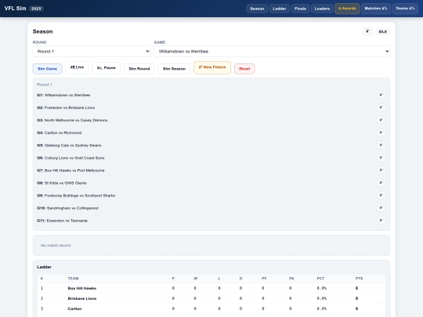Click Brisbane Lions in the ladder

point(82,298)
